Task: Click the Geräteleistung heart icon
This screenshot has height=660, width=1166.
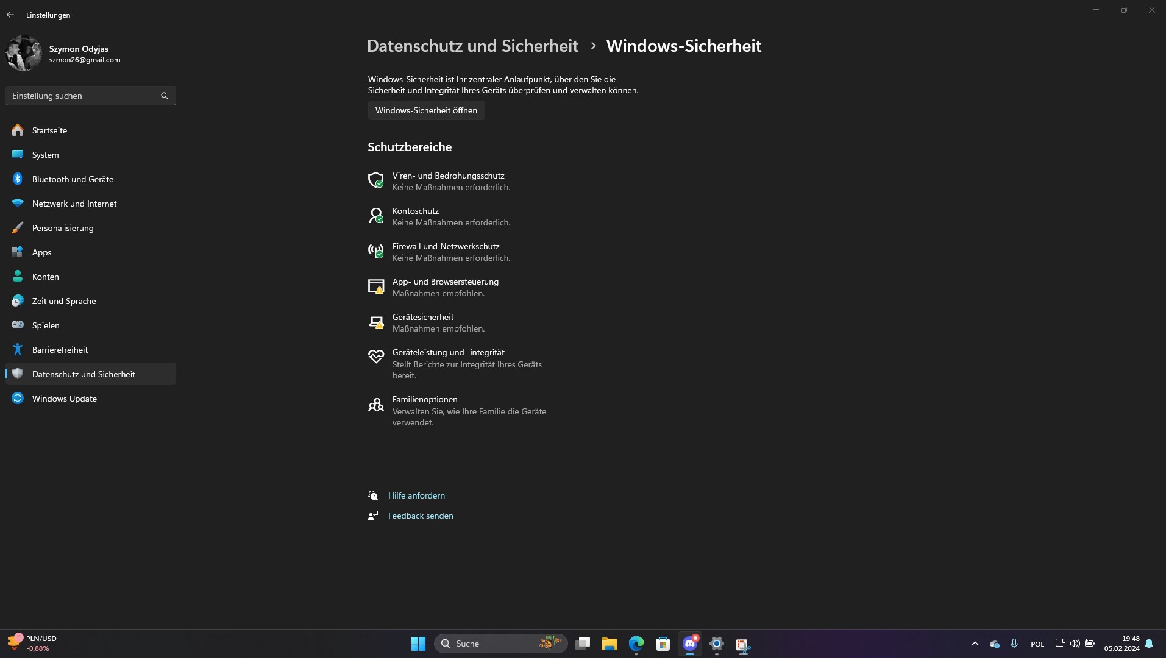Action: (x=376, y=357)
